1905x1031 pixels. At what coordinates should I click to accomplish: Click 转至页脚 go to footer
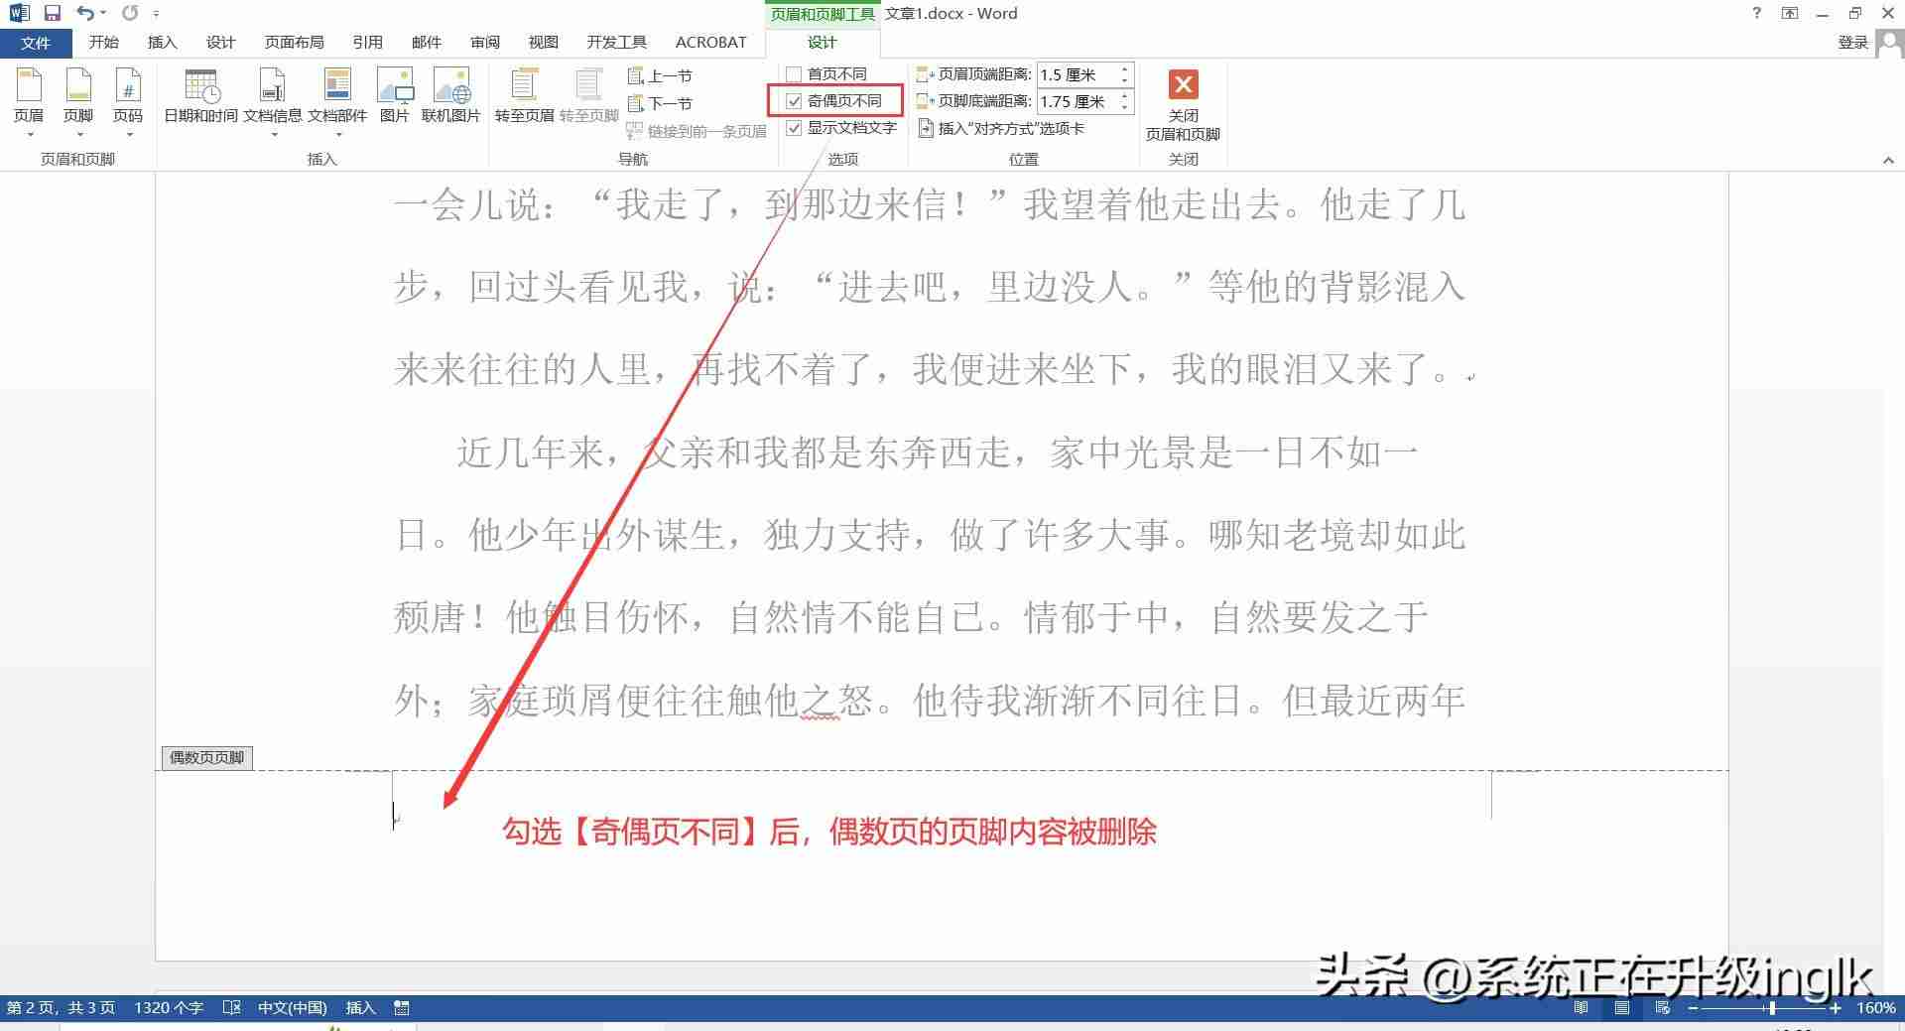click(x=588, y=96)
